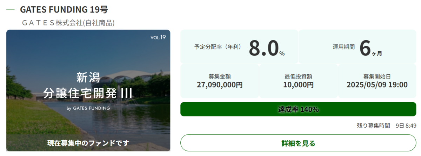Click the green dash beside the title
The width and height of the screenshot is (421, 156).
coord(10,9)
